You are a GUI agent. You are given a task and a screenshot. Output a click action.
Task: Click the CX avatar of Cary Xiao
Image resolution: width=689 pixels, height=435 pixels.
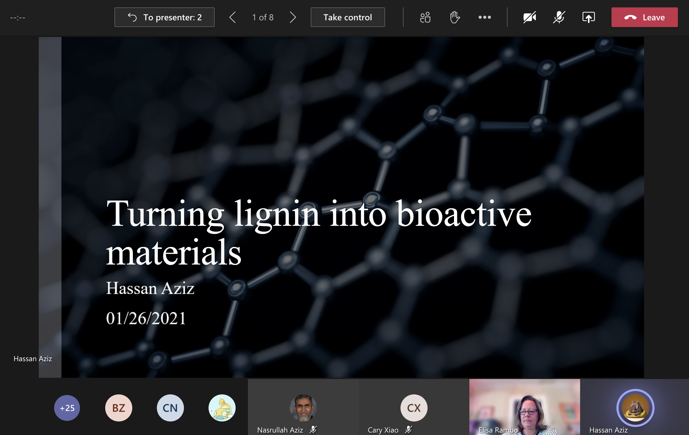(414, 408)
